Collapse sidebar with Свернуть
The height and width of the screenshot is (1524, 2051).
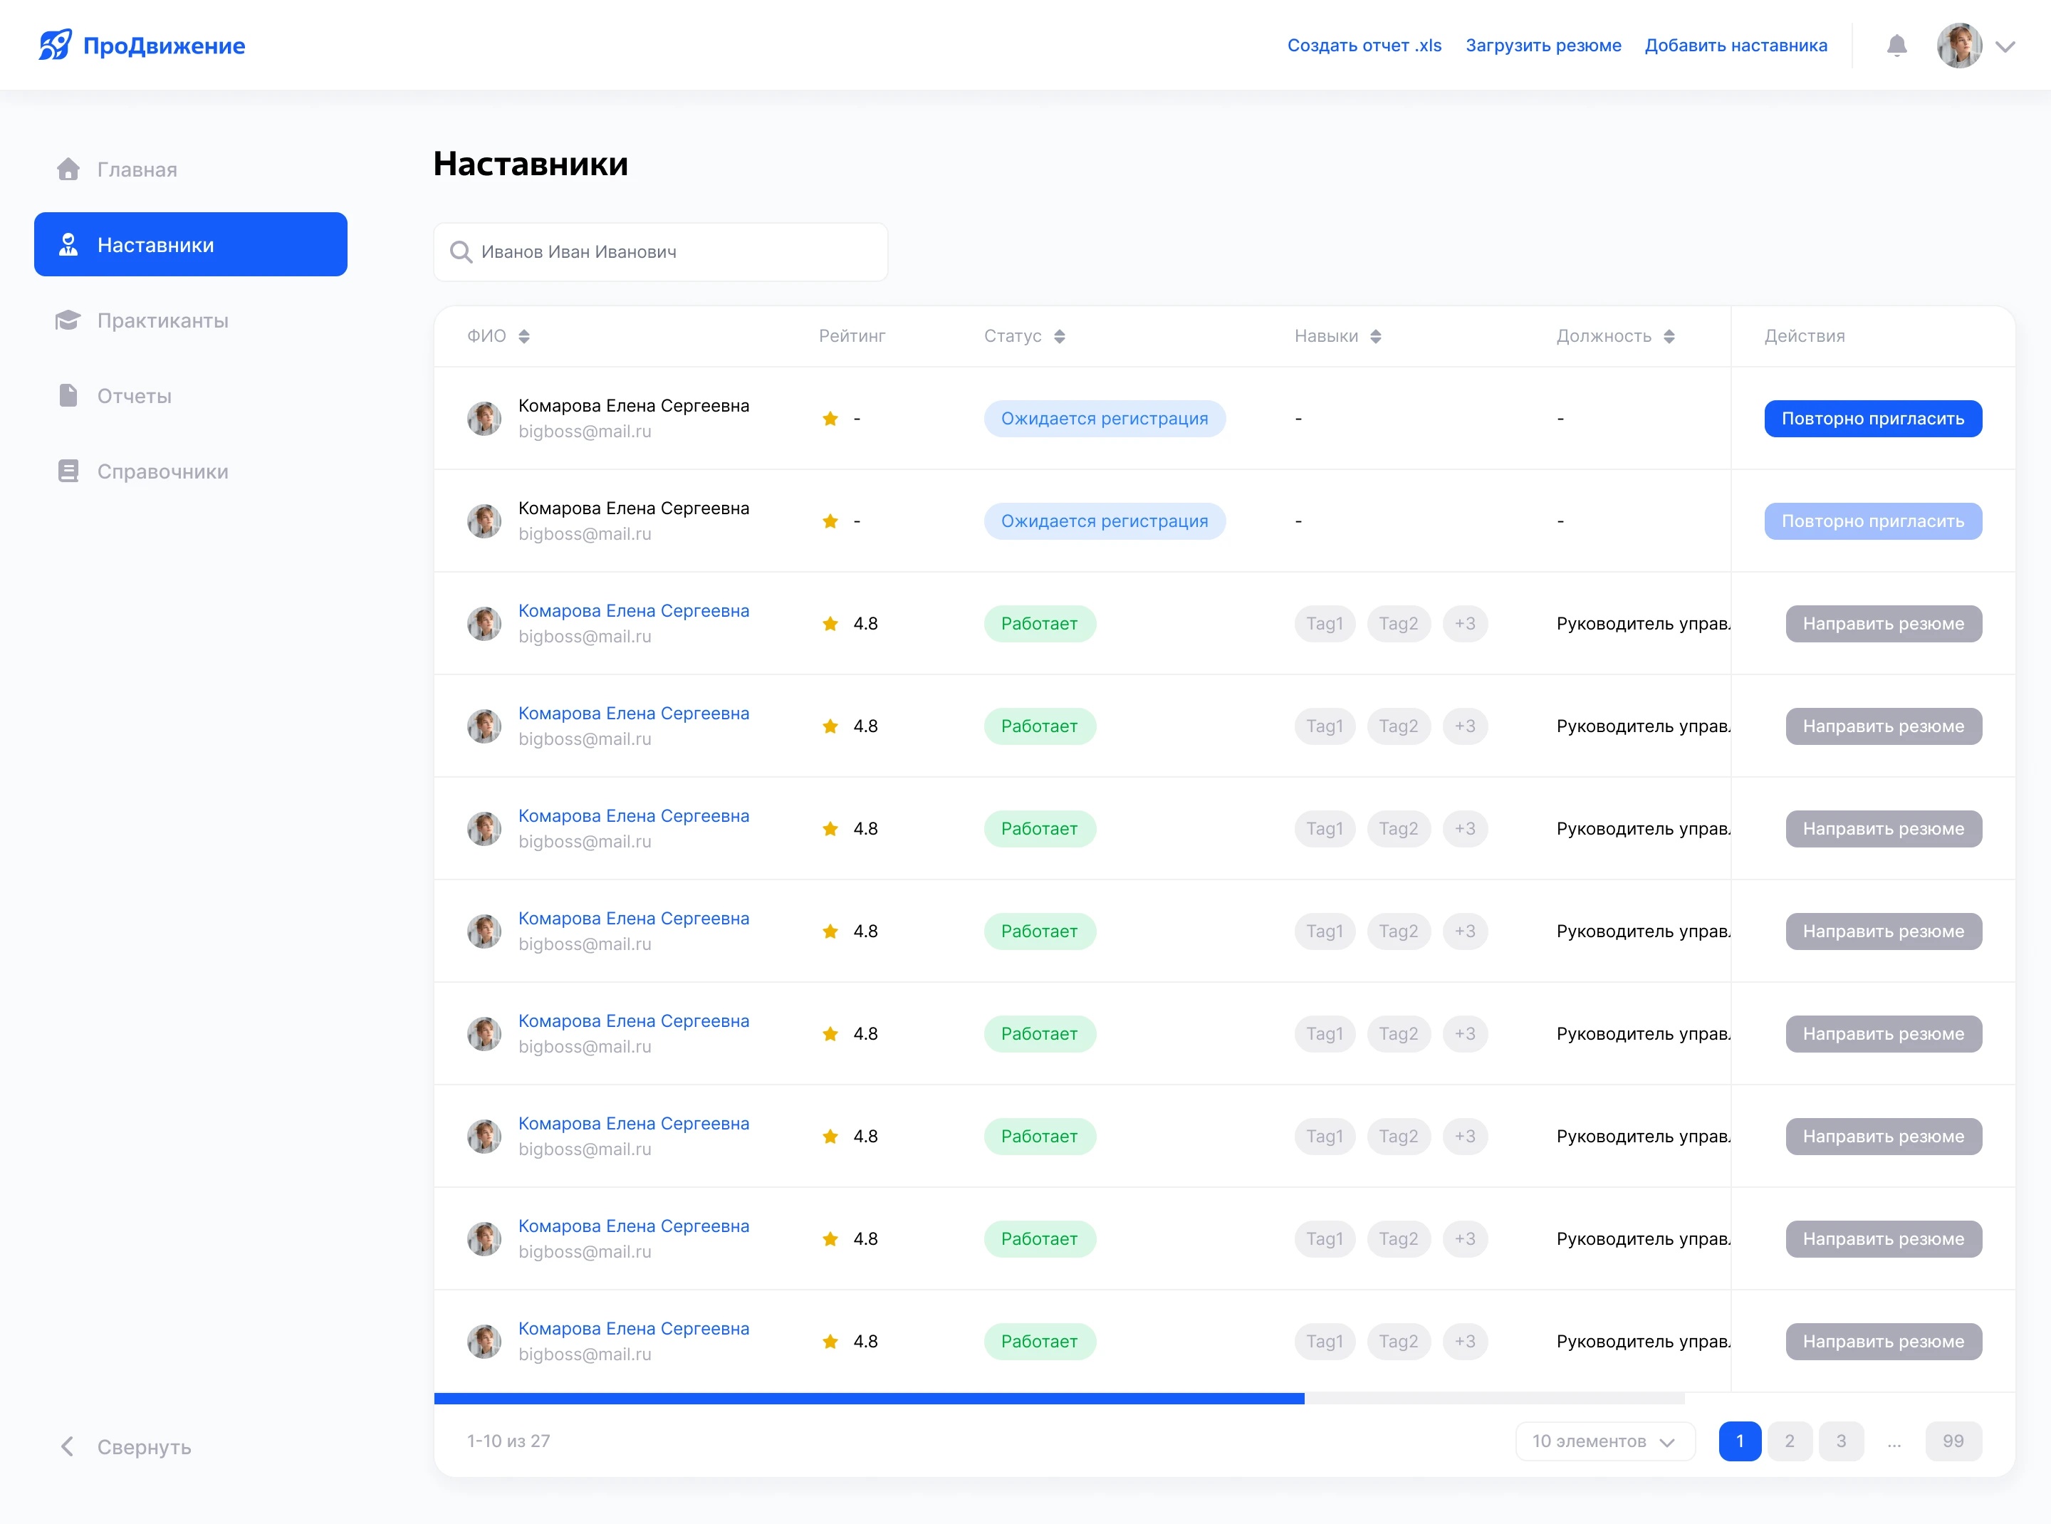click(126, 1446)
